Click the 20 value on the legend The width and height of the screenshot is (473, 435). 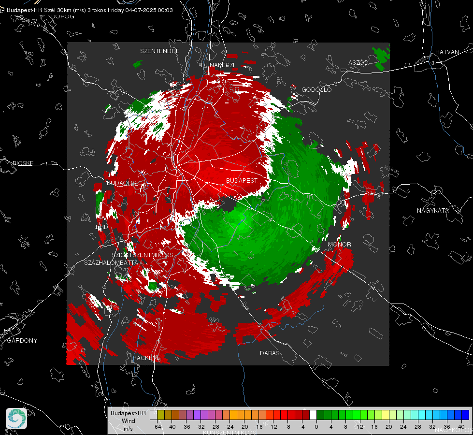[388, 427]
